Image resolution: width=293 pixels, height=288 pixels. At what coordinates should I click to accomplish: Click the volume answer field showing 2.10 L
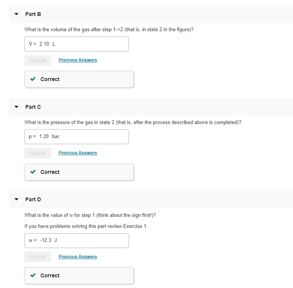coord(76,44)
